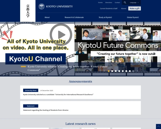This screenshot has height=129, width=161.
Task: Play the KyotoU Channel video
Action: pyautogui.click(x=61, y=35)
